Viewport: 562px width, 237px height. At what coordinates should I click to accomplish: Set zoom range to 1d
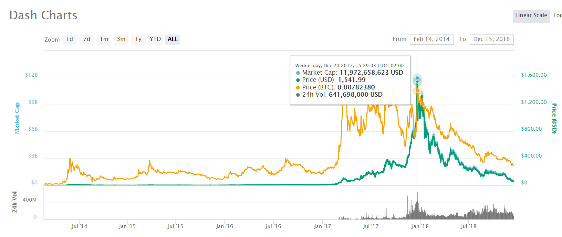click(70, 39)
